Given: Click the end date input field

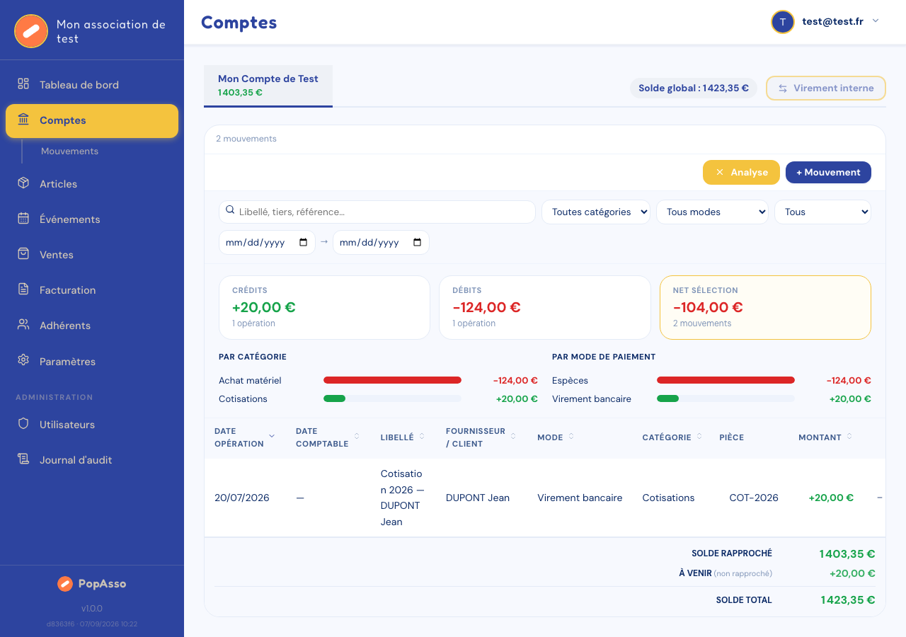Looking at the screenshot, I should [381, 242].
